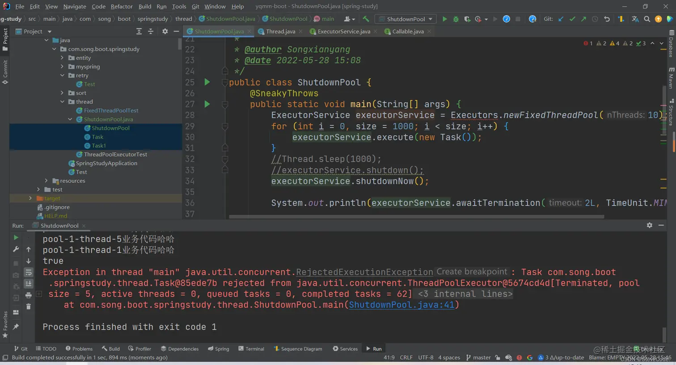Screen dimensions: 676x365
Task: Fold the for-loop block at line 29
Action: (x=225, y=126)
